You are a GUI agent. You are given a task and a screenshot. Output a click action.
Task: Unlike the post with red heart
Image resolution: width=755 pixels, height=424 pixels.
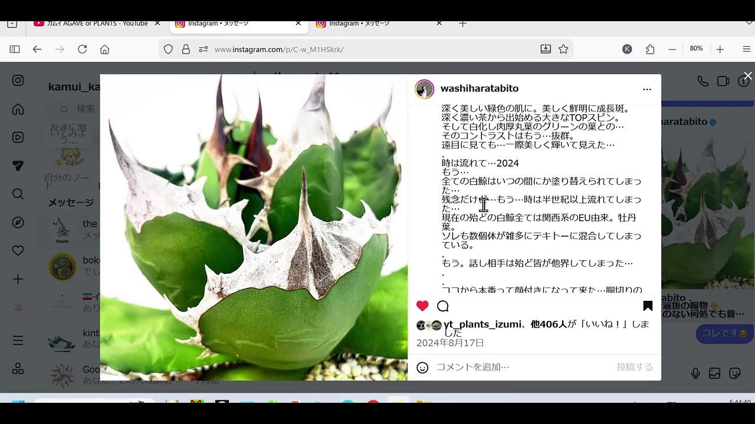coord(422,306)
